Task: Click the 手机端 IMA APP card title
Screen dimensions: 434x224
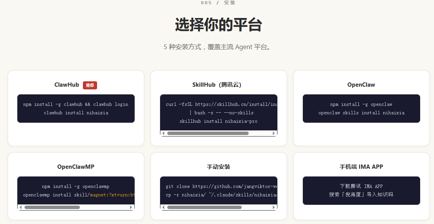Action: pos(361,167)
